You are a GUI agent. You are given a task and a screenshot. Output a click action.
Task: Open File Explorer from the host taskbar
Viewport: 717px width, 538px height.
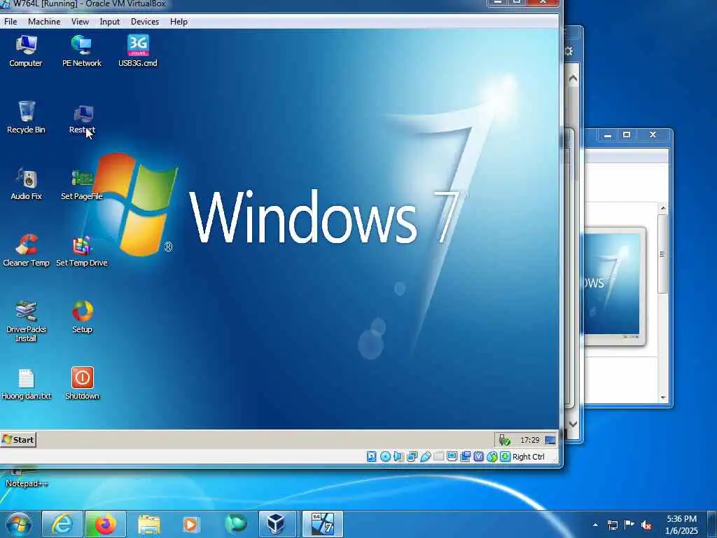(148, 525)
